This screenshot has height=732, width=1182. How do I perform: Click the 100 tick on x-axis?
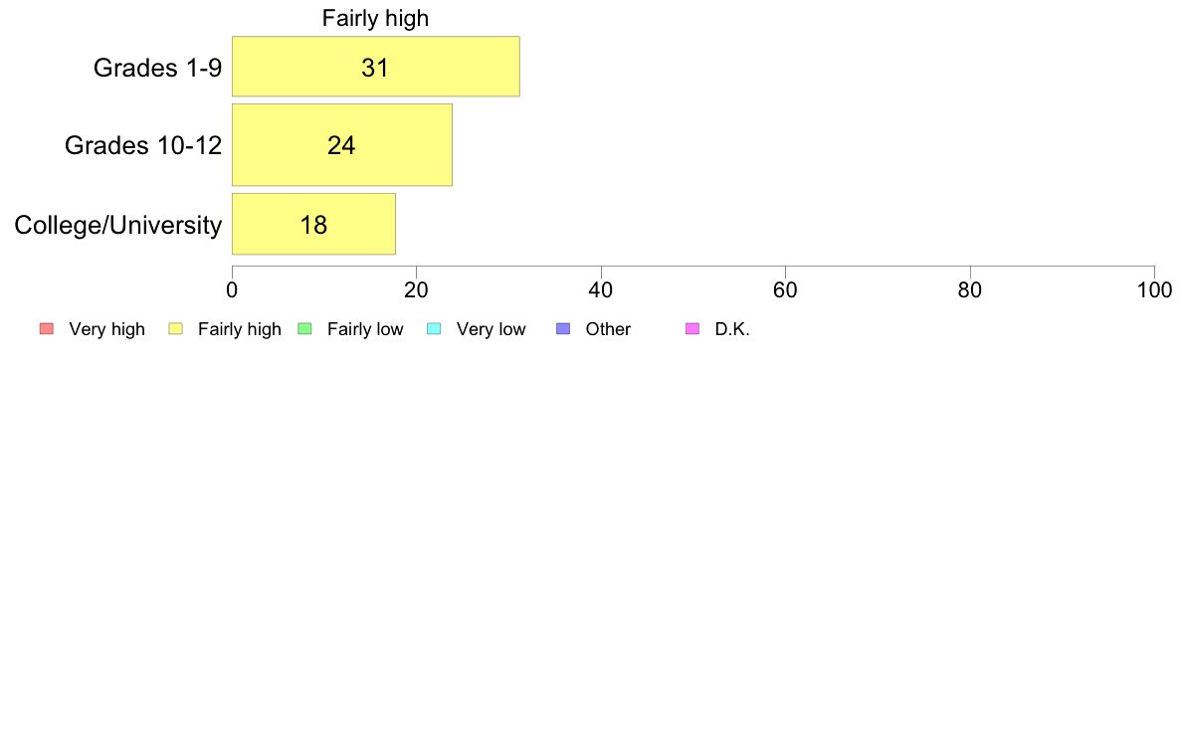(x=1154, y=290)
